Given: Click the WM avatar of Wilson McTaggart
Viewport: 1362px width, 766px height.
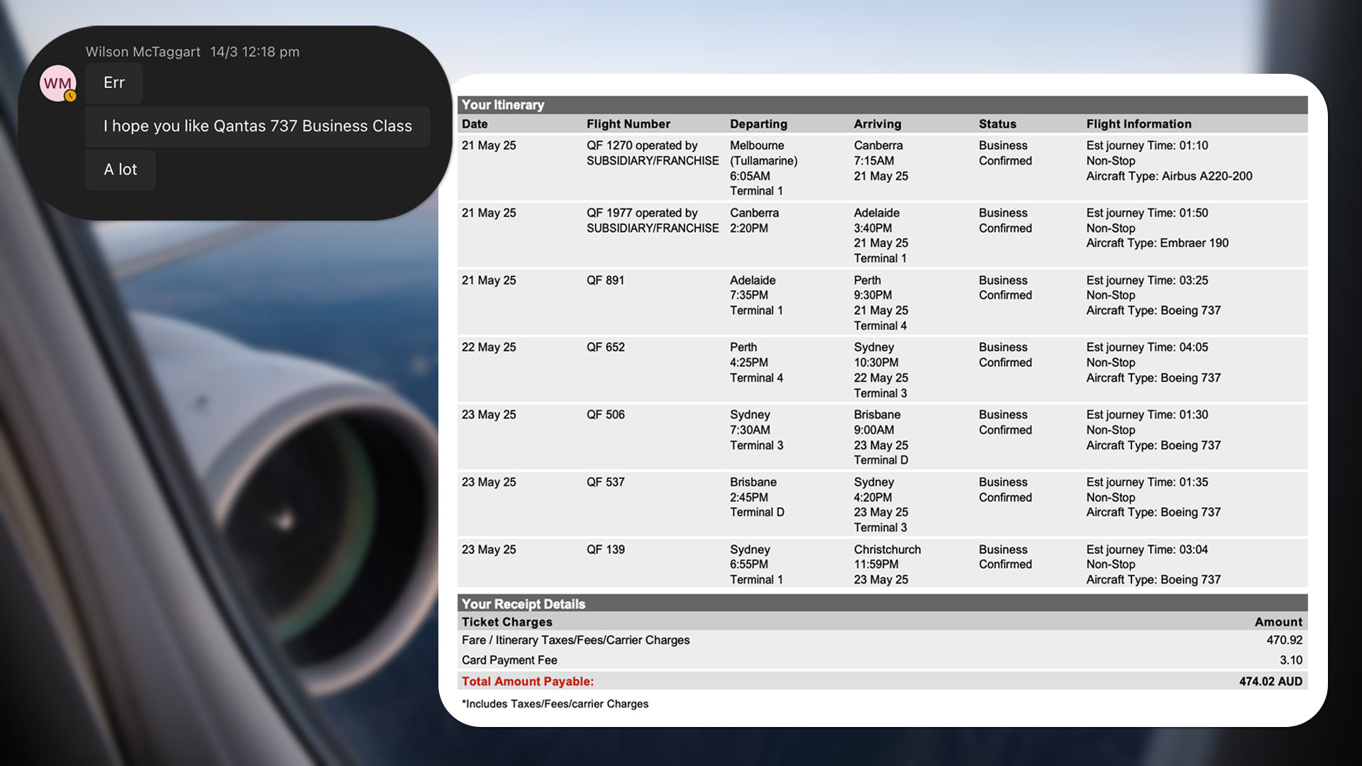Looking at the screenshot, I should (58, 84).
